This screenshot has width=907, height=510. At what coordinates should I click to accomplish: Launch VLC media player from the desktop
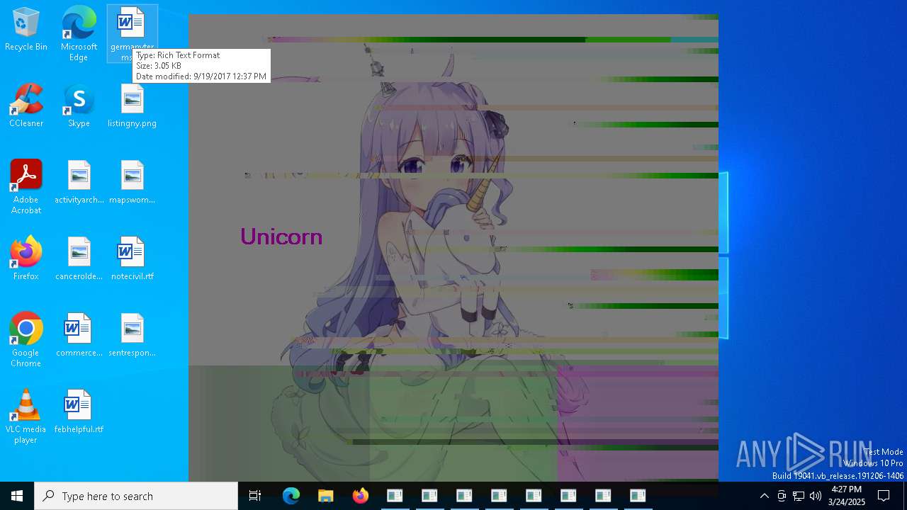coord(26,416)
